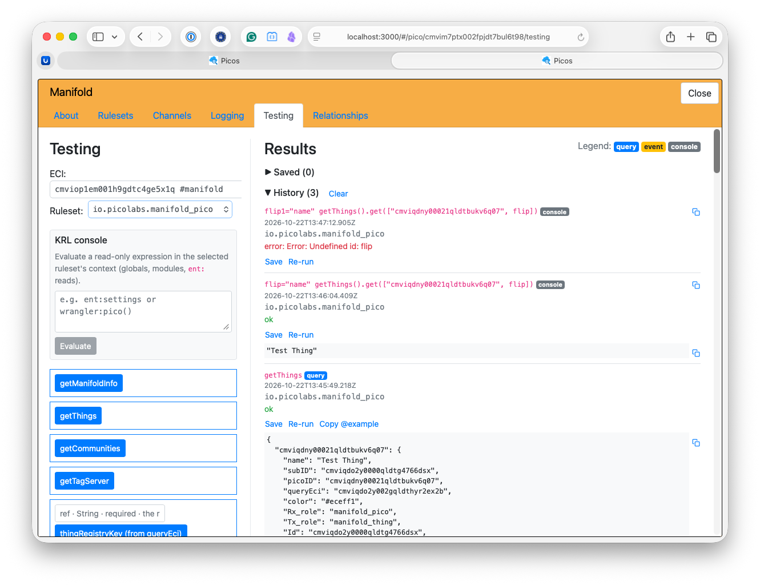Clear the results history
Viewport: 760px width, 585px height.
tap(338, 194)
